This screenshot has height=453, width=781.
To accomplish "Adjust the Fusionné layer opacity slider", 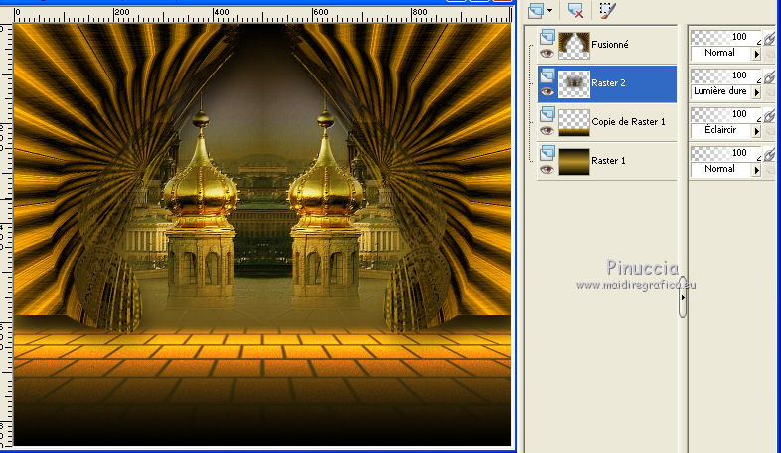I will (726, 37).
